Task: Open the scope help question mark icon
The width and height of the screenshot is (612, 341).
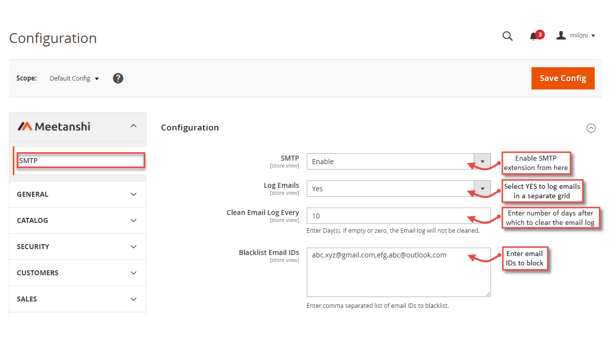Action: click(x=118, y=78)
